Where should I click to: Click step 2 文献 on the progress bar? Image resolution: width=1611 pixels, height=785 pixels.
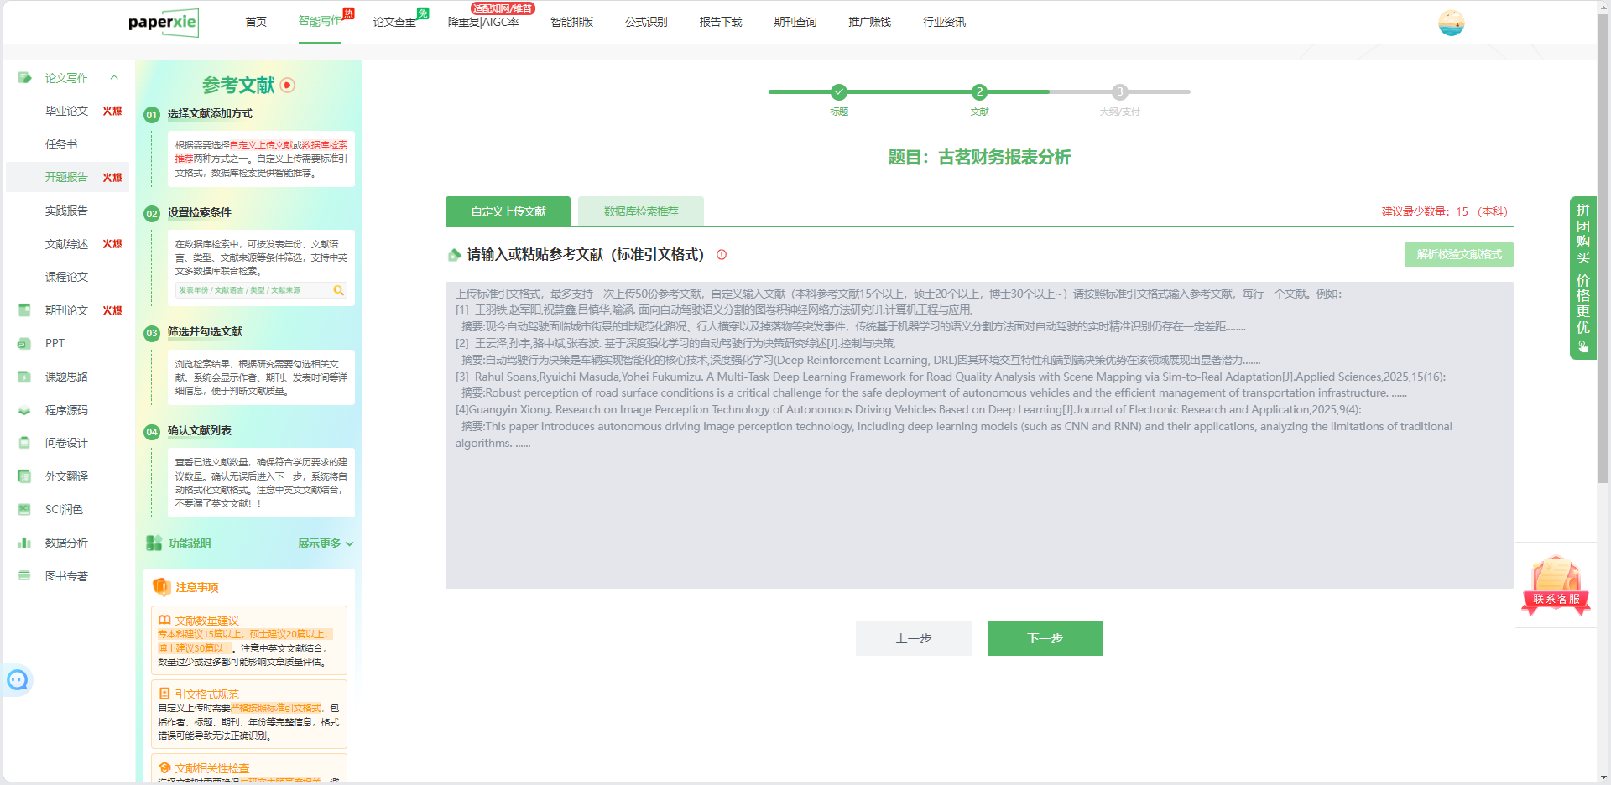979,92
